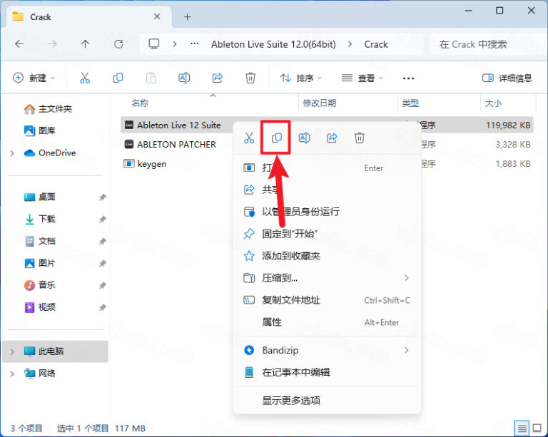Click the Refresh button in navigation bar
The width and height of the screenshot is (548, 437).
[118, 44]
